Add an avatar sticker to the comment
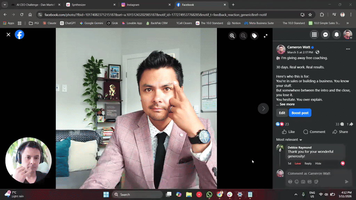This screenshot has height=200, width=356. pos(290,182)
